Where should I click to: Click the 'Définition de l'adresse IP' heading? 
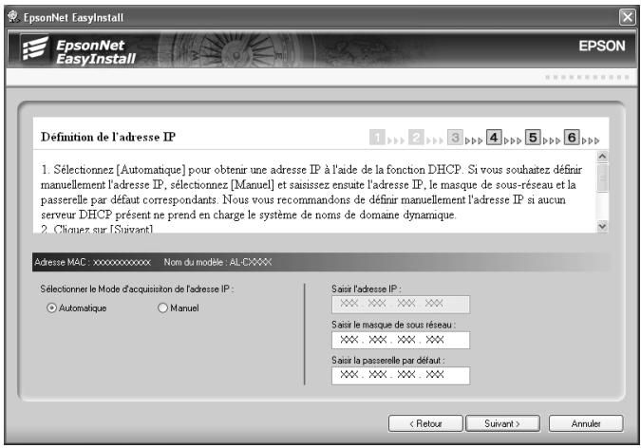108,137
